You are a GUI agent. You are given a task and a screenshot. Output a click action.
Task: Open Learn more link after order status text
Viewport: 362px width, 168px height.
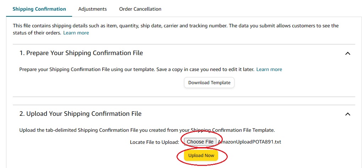(76, 33)
